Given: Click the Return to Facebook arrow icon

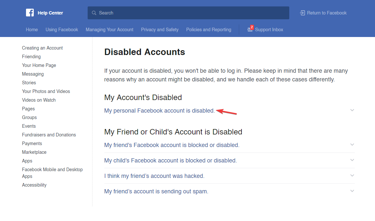Looking at the screenshot, I should click(x=302, y=13).
